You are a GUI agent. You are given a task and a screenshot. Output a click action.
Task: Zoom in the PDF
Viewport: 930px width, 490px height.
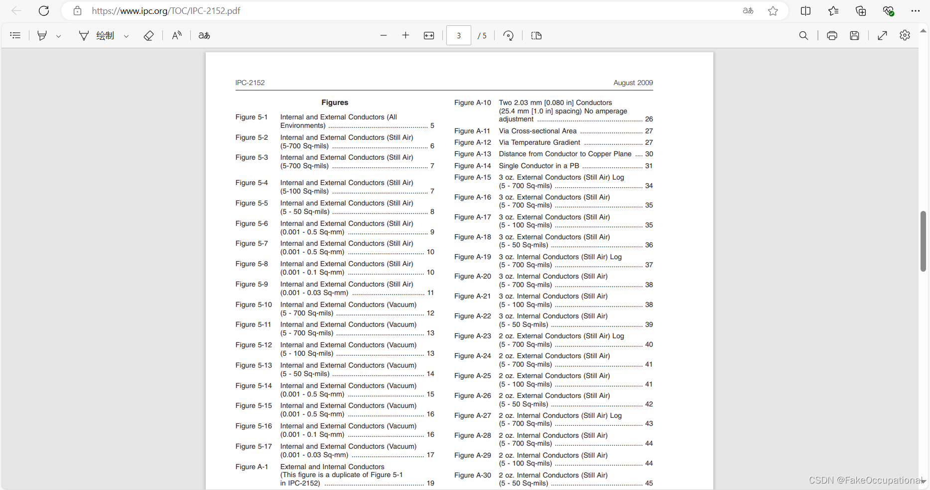click(x=405, y=35)
